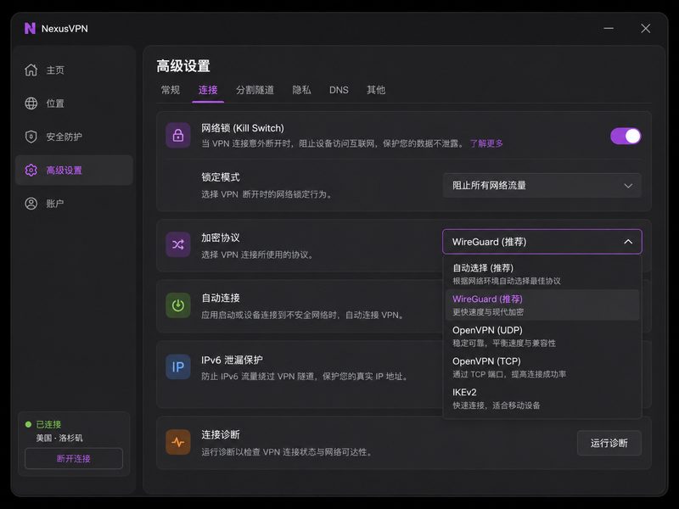Go to 主页 in the sidebar
The image size is (679, 509).
coord(74,70)
